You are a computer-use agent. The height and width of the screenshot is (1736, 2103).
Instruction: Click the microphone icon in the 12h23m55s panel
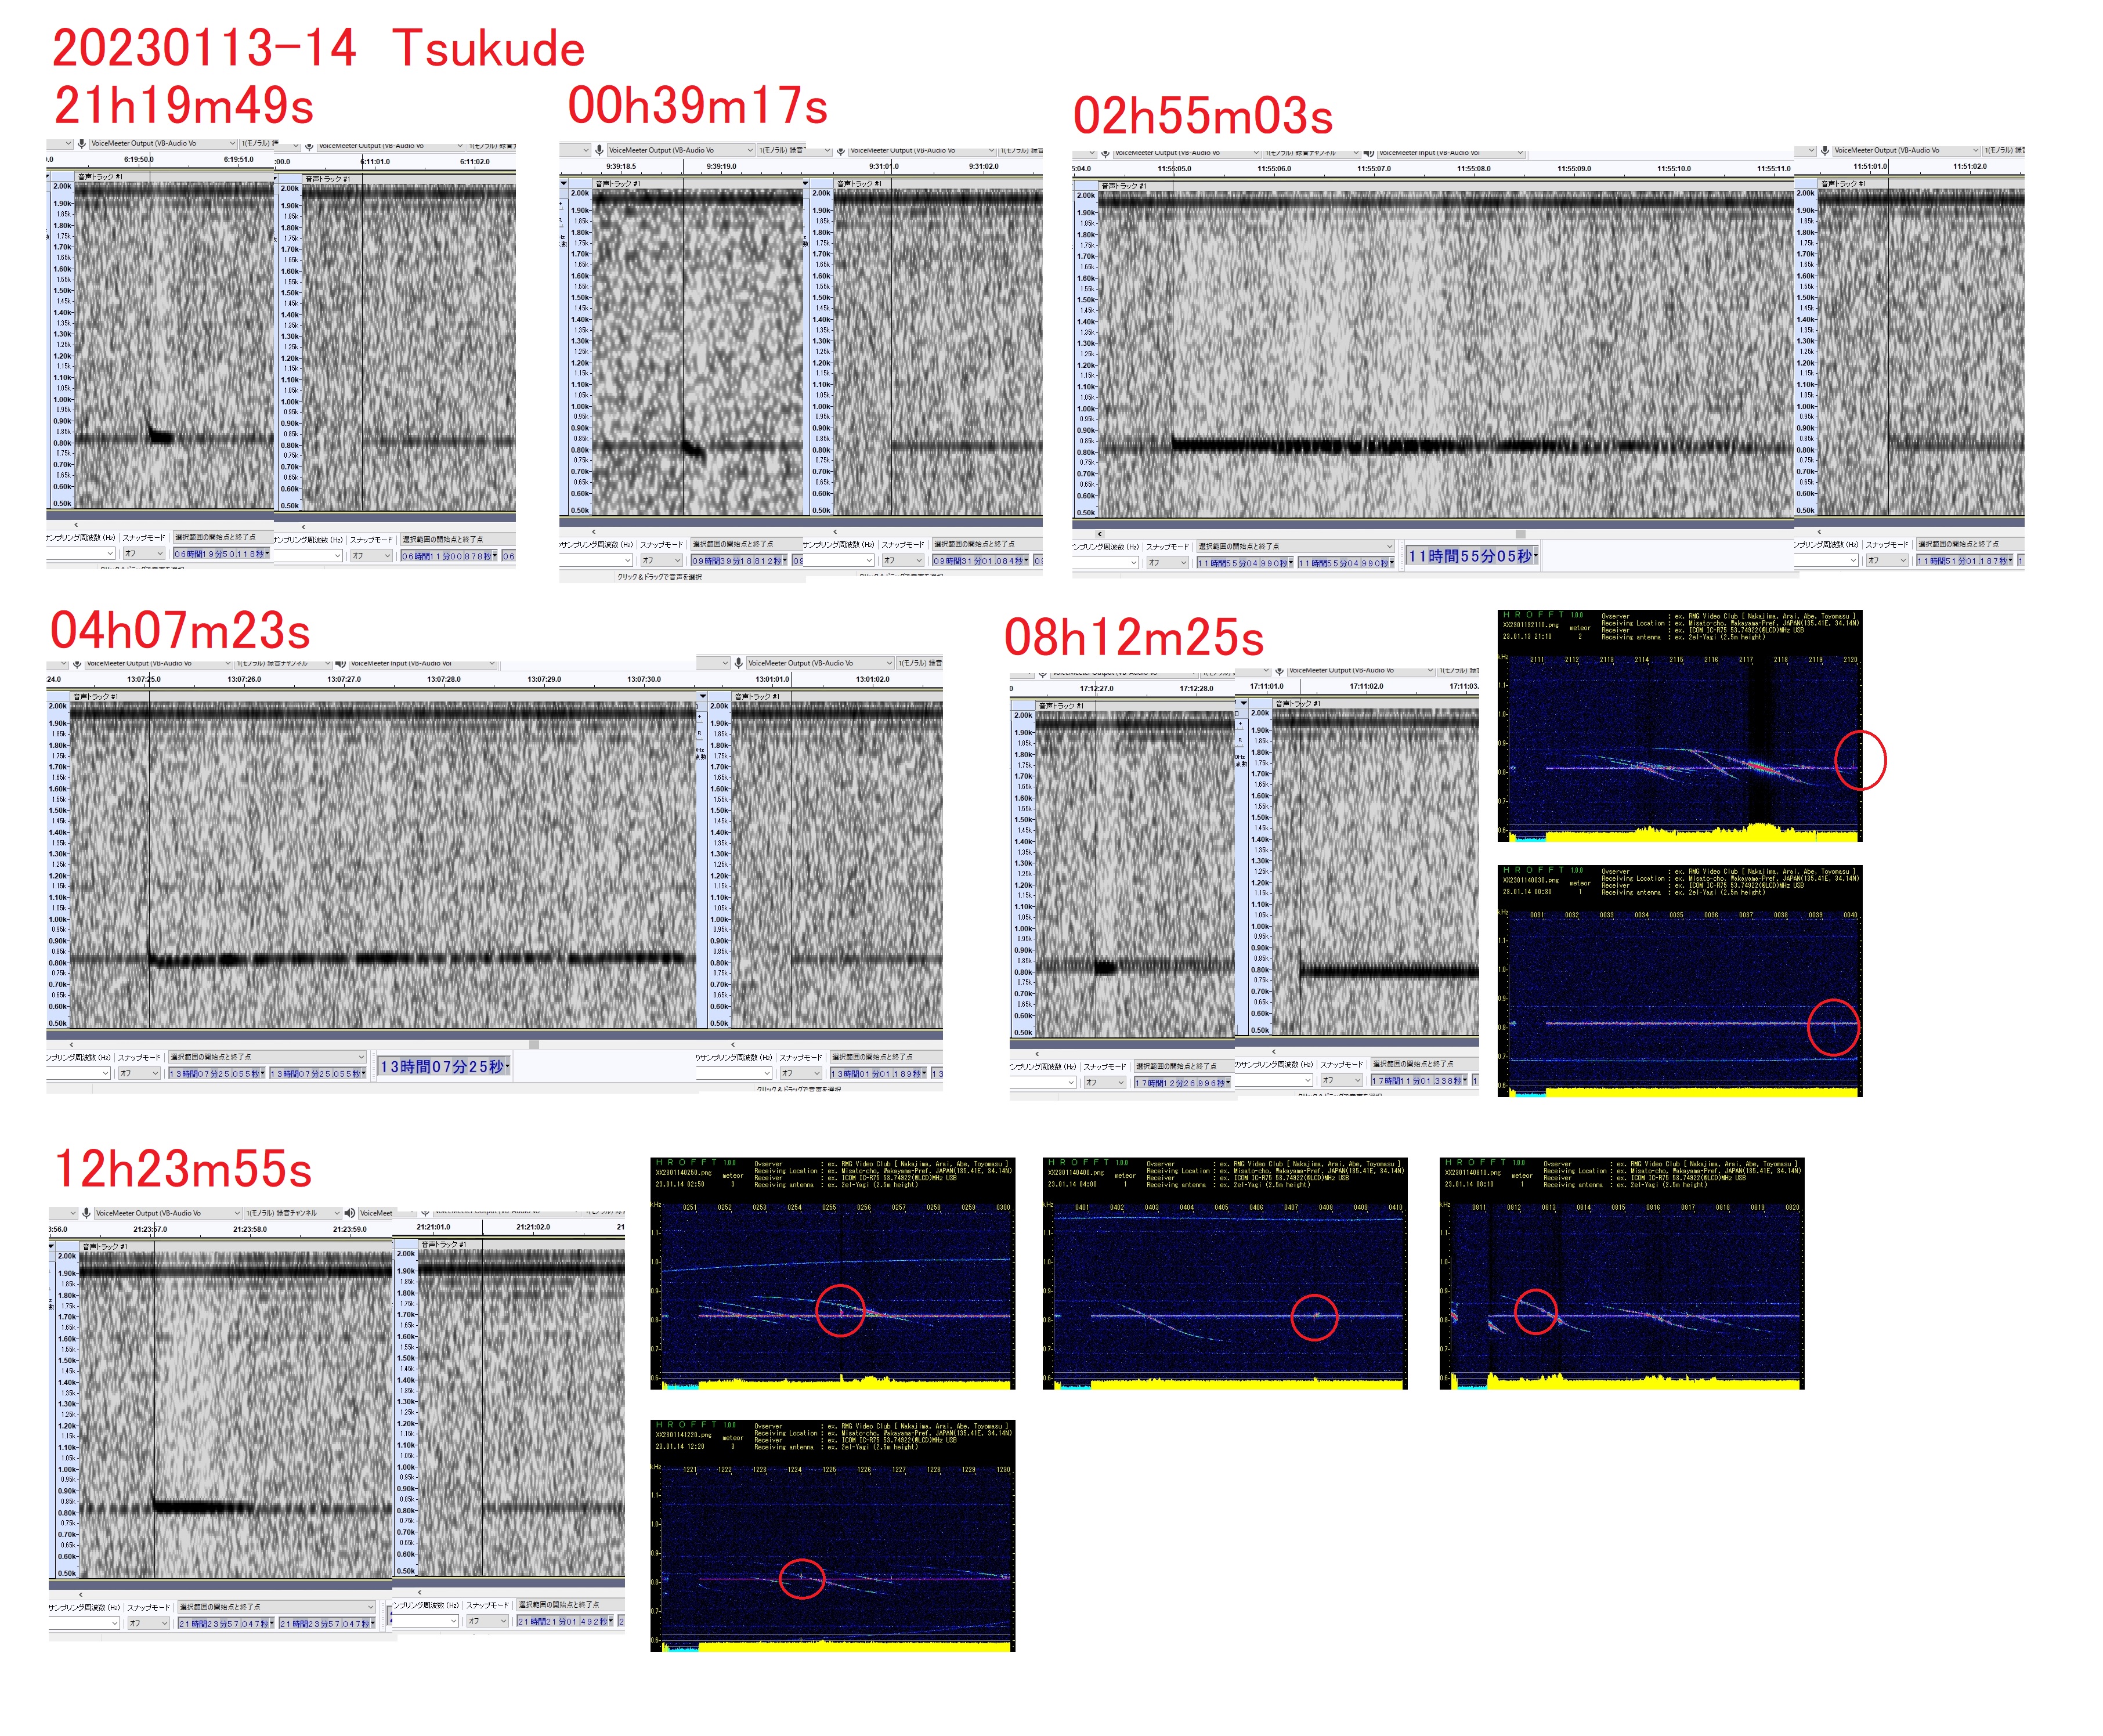(87, 1213)
